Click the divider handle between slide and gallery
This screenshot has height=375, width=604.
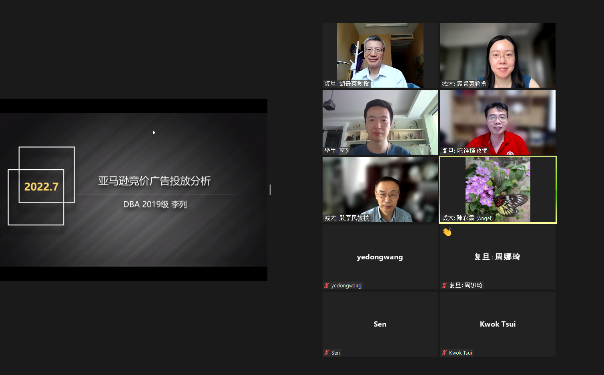(270, 190)
